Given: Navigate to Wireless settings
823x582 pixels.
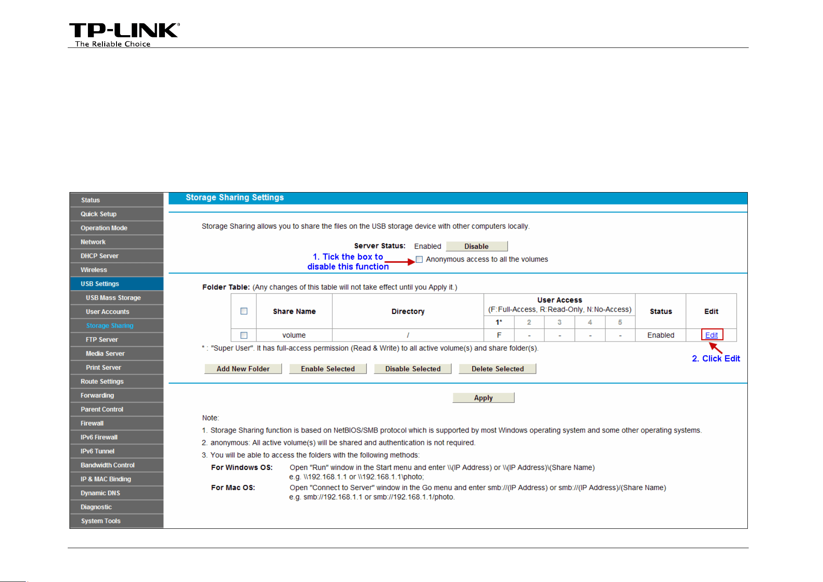Looking at the screenshot, I should (x=117, y=270).
